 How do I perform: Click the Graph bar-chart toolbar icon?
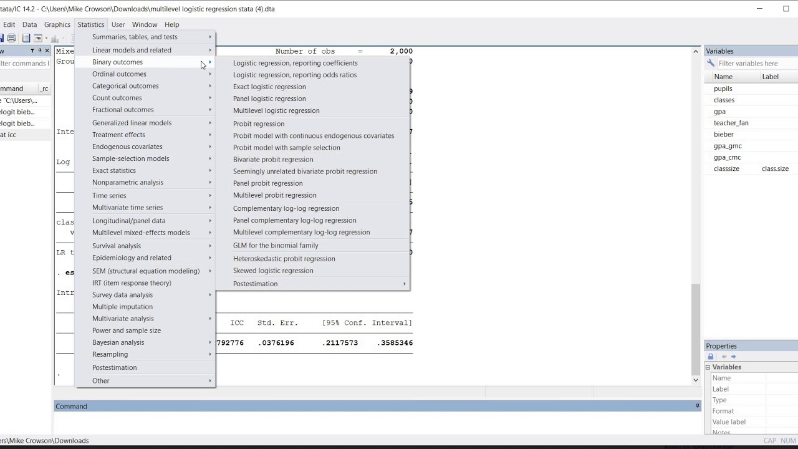point(55,39)
